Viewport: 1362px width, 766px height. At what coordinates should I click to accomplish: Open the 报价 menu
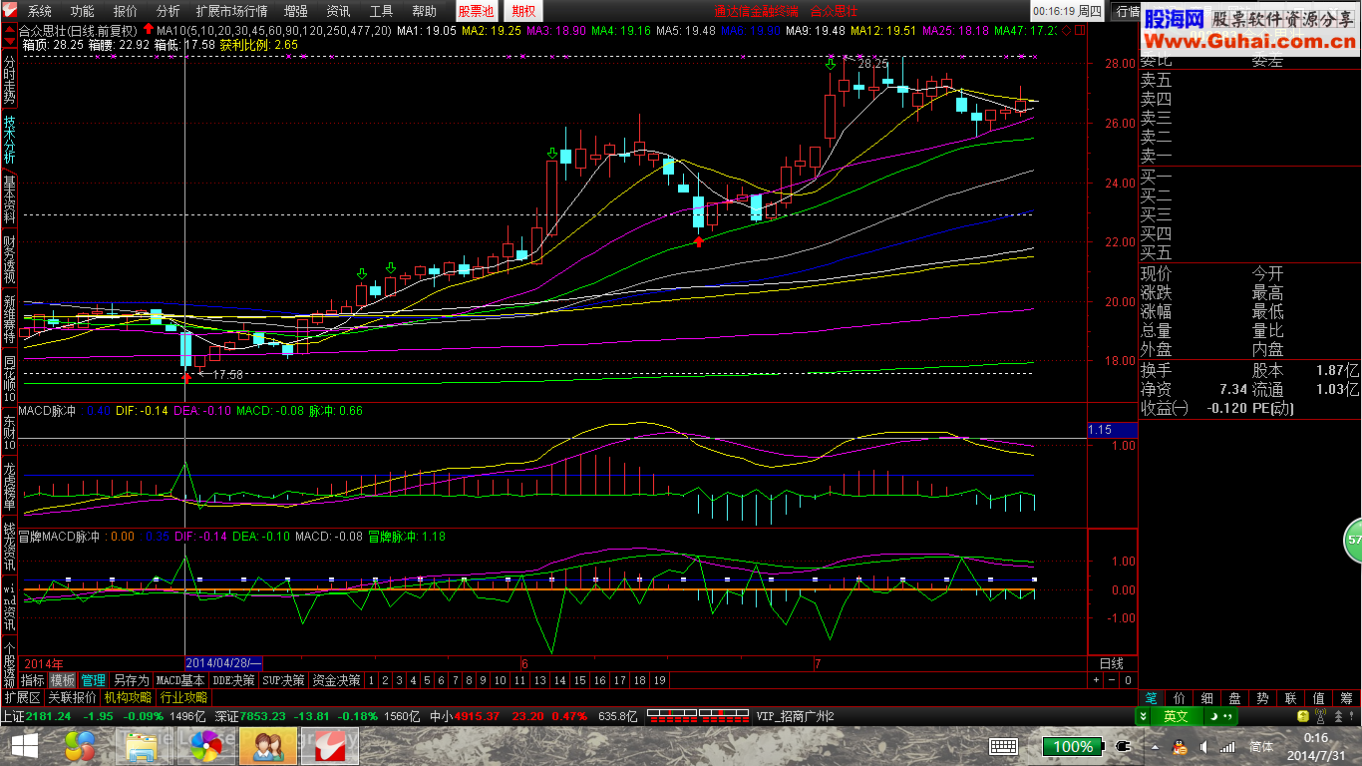126,11
